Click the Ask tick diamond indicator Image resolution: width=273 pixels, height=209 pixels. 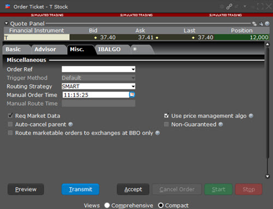[157, 38]
